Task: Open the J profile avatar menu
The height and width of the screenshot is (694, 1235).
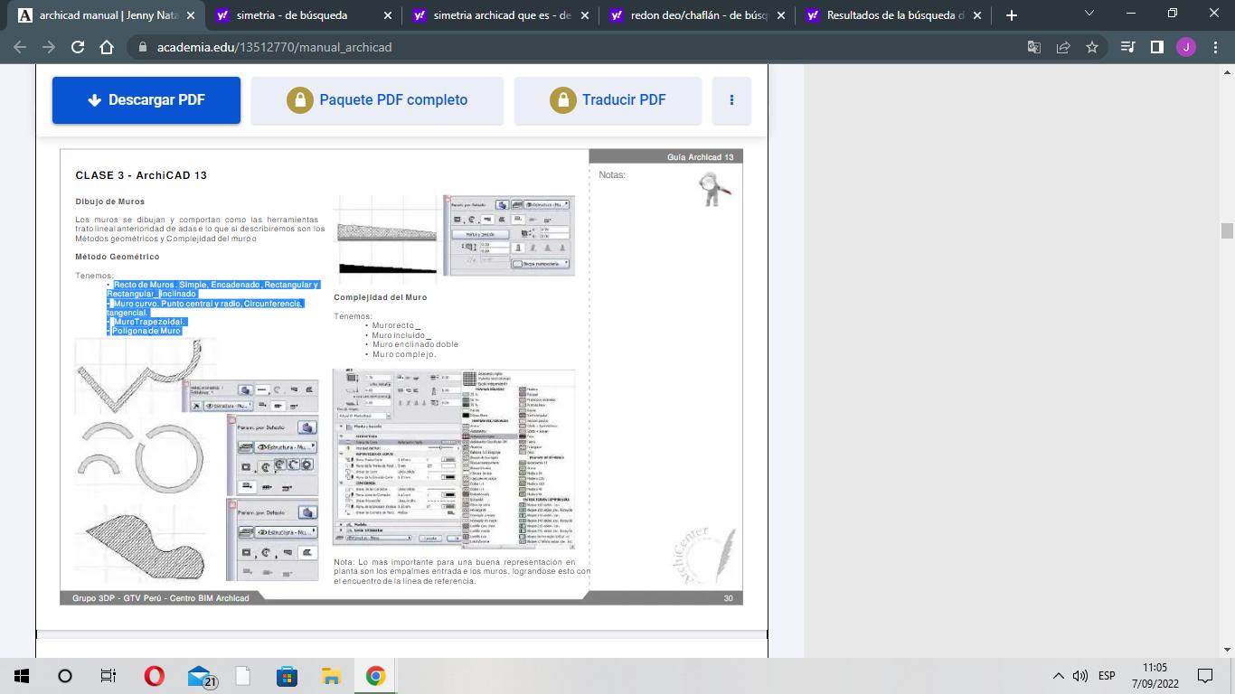Action: coord(1185,47)
